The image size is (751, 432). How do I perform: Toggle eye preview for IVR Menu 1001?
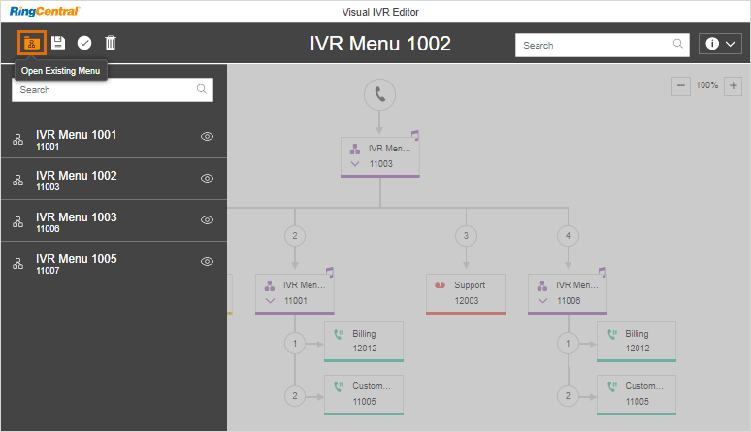click(207, 138)
